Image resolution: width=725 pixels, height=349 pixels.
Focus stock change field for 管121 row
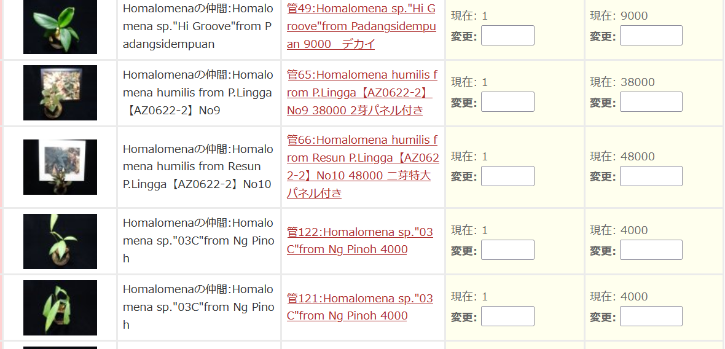pyautogui.click(x=507, y=316)
